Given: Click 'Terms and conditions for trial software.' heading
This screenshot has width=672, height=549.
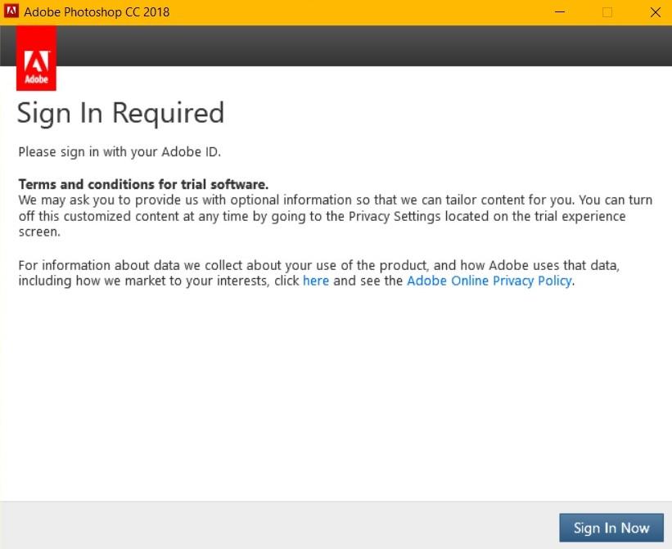Looking at the screenshot, I should (x=143, y=184).
